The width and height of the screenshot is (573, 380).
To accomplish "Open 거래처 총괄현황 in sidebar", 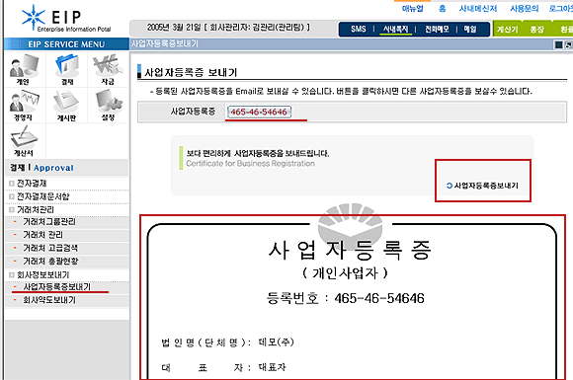I will [50, 261].
